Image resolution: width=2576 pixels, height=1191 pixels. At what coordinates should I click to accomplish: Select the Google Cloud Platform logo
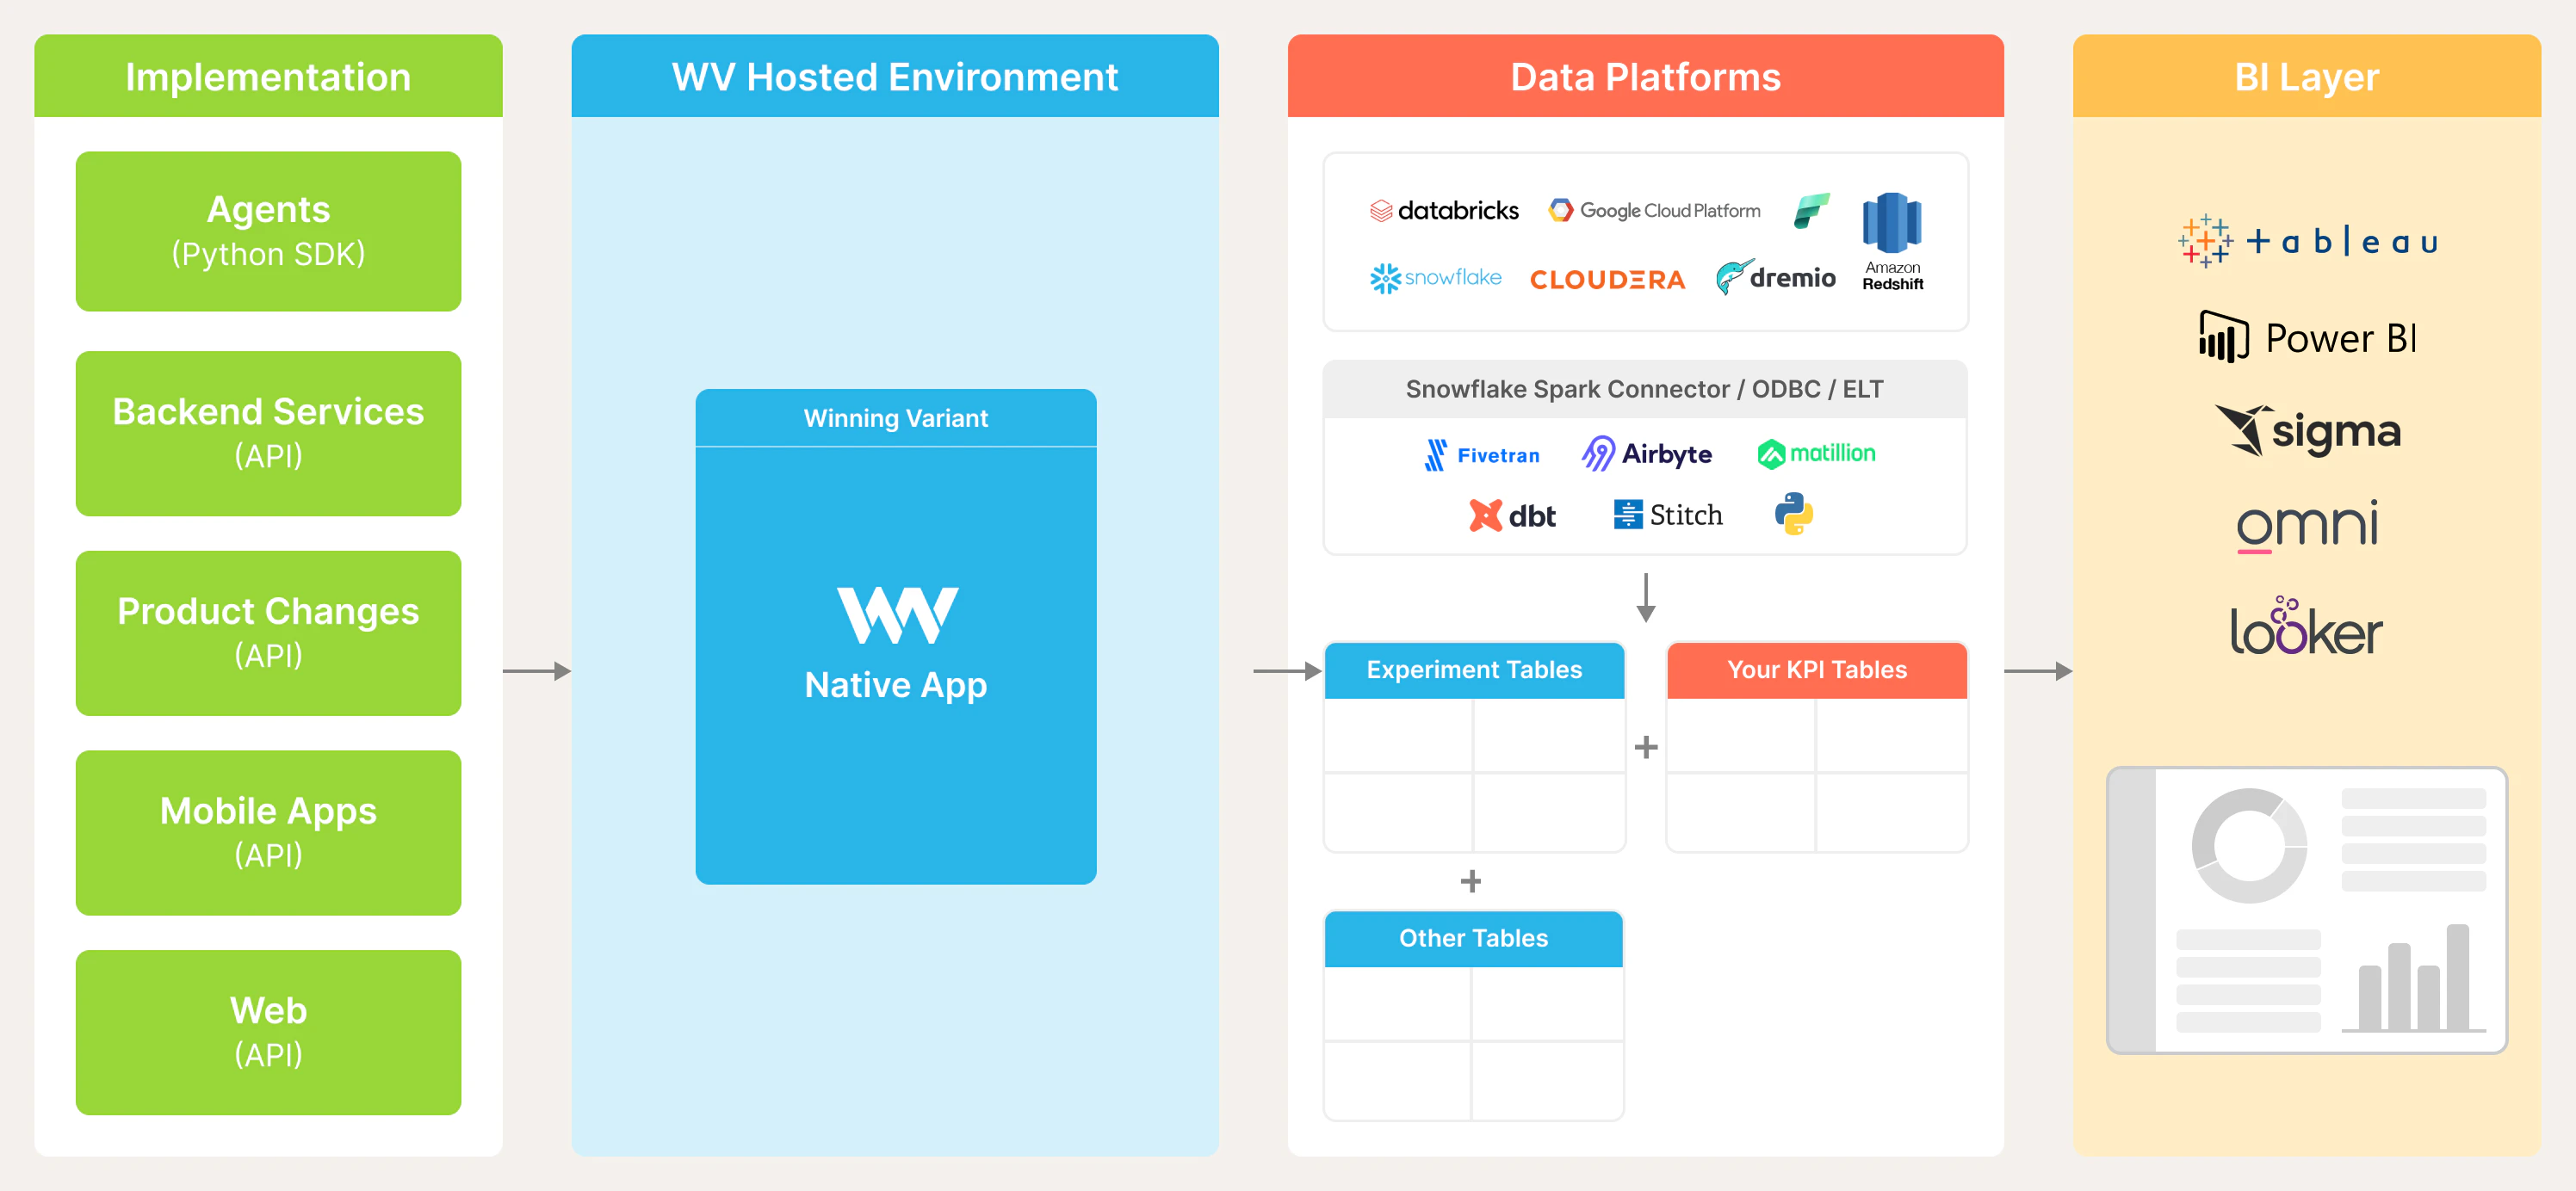pyautogui.click(x=1654, y=211)
